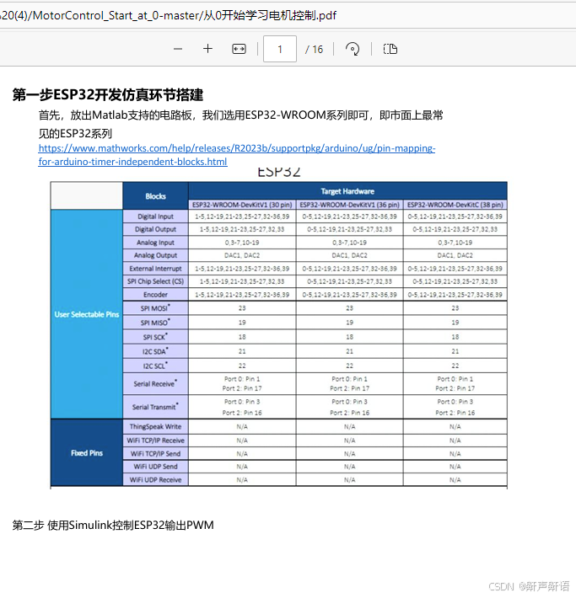Zoom out using the minus icon

178,49
